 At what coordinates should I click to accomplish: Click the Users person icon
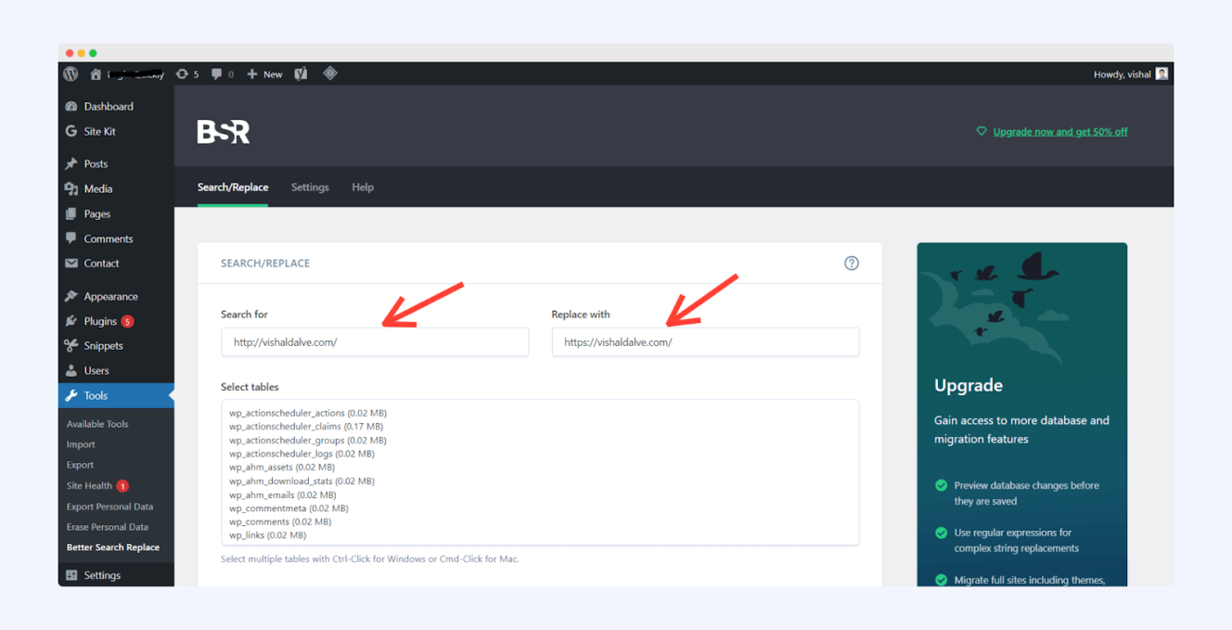tap(71, 371)
